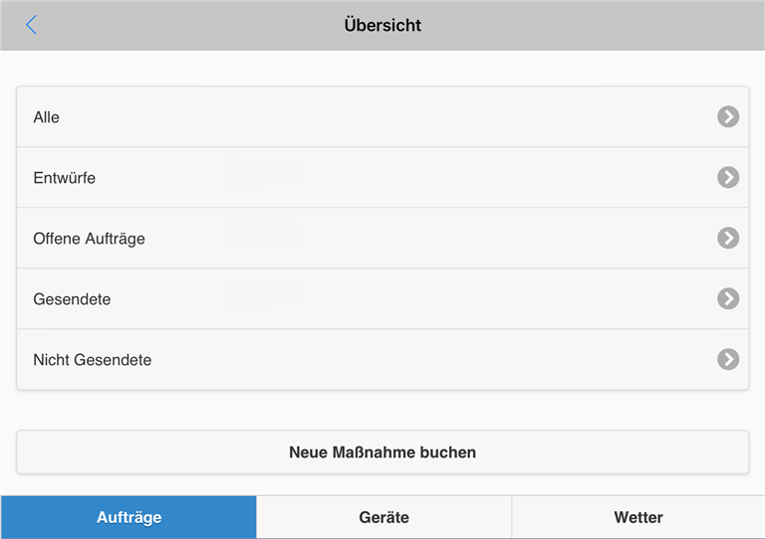Viewport: 765px width, 539px height.
Task: Open the Alle list entry
Action: click(x=47, y=117)
